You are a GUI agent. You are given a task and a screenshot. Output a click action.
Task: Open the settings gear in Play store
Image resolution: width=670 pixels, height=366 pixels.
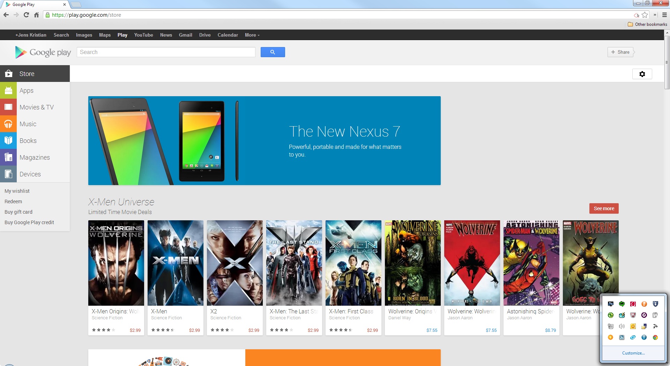click(x=642, y=74)
